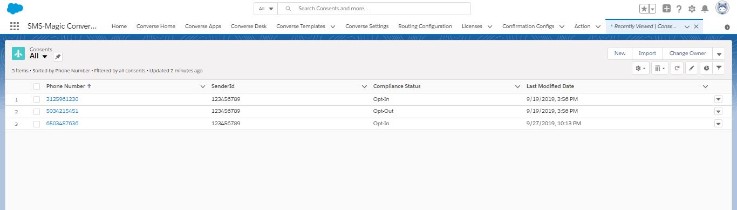The image size is (737, 210).
Task: Click the Opt-Out compliance status cell
Action: pyautogui.click(x=384, y=111)
